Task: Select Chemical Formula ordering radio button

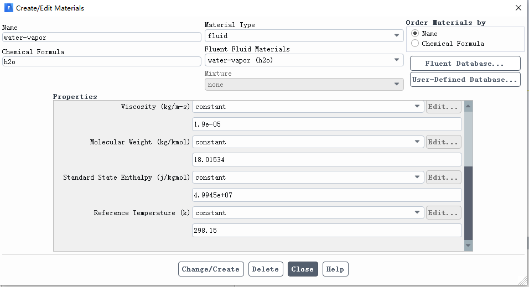Action: click(415, 43)
